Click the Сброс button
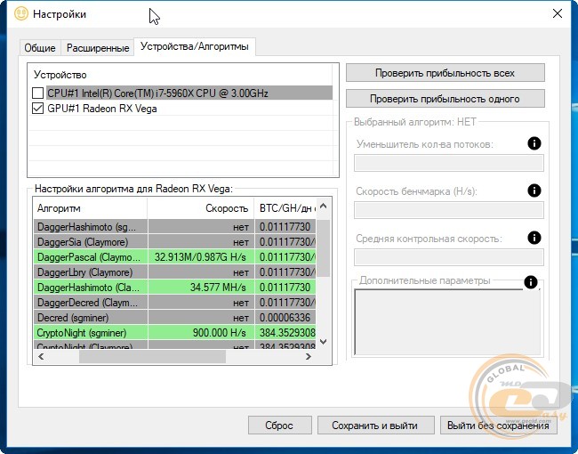Screen dimensions: 578x454 click(x=279, y=426)
